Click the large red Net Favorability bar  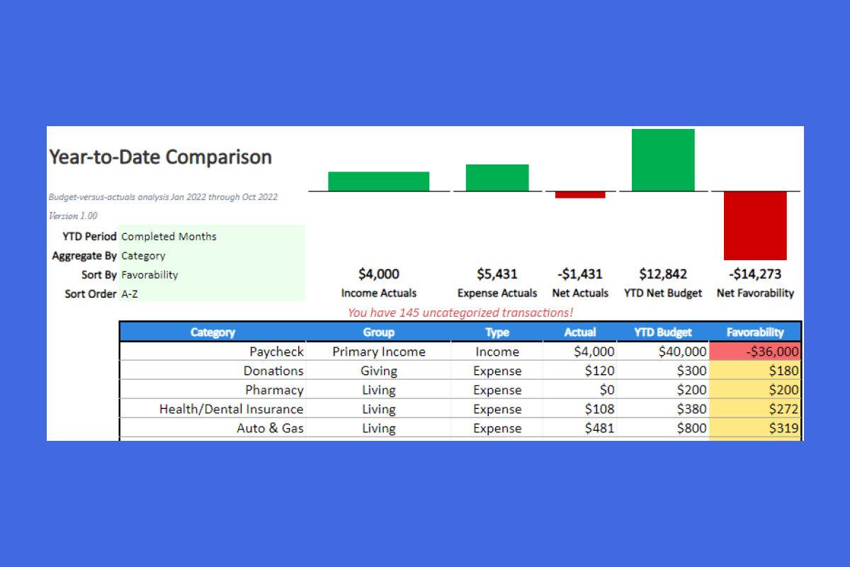tap(755, 225)
